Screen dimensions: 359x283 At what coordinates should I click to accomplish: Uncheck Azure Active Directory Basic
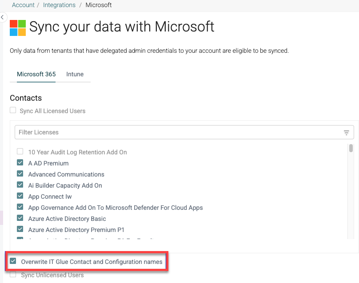click(20, 218)
